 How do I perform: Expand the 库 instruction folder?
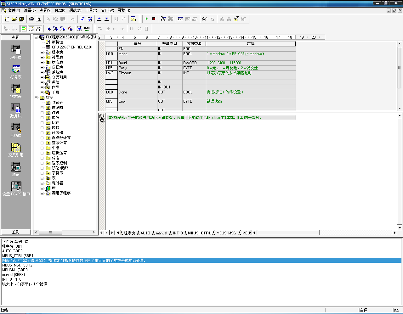pyautogui.click(x=42, y=188)
